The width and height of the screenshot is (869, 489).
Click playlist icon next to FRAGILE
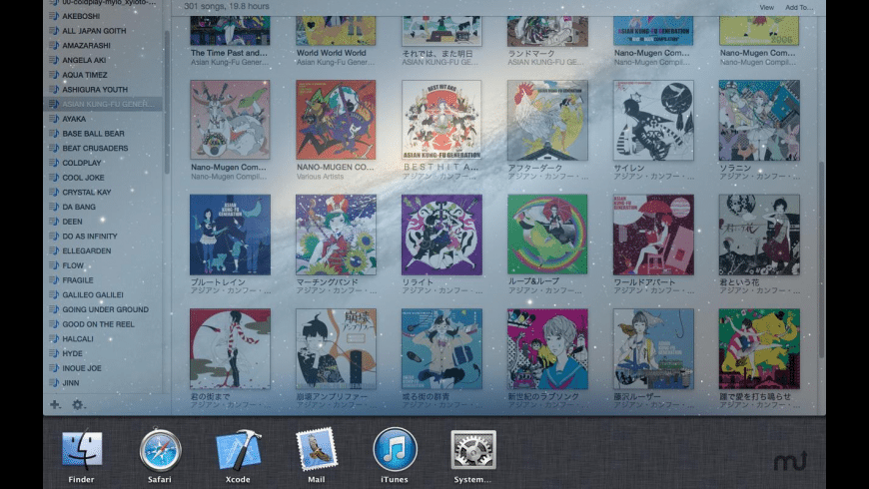click(x=54, y=280)
